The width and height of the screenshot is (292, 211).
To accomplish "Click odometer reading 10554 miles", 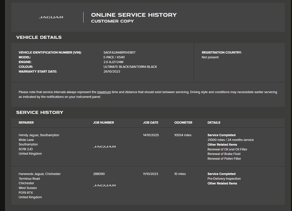I will pos(183,135).
